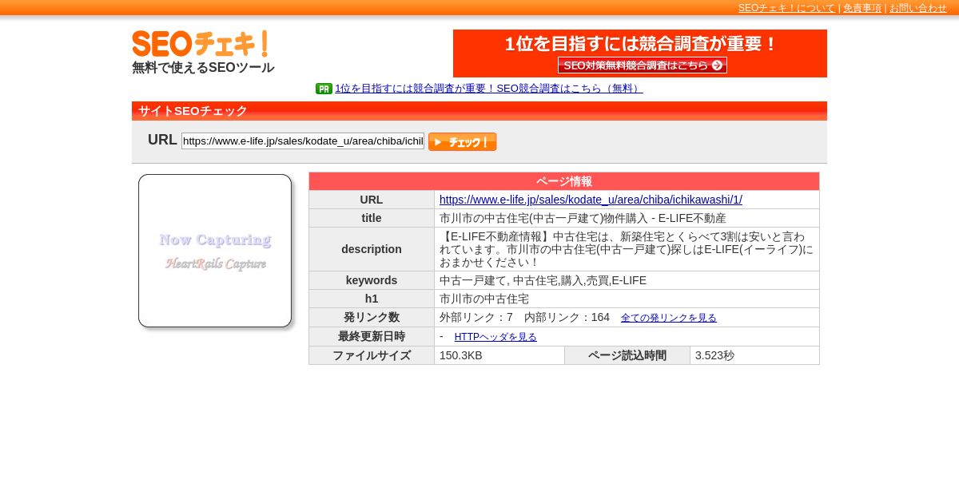
Task: Open the PR link about SEO競合調査
Action: tap(488, 89)
